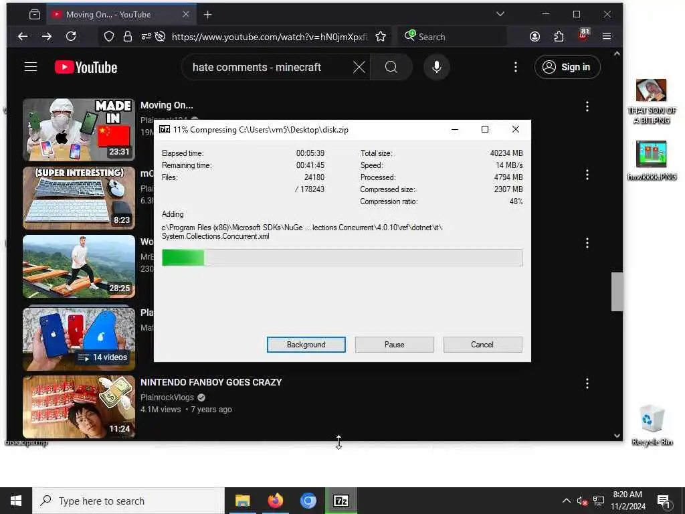Open the 14 videos playlist thumbnail

[79, 338]
